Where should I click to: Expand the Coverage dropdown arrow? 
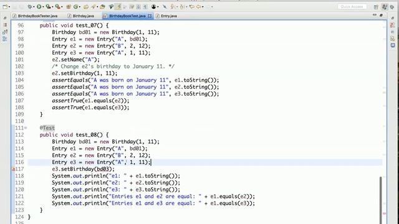52,7
